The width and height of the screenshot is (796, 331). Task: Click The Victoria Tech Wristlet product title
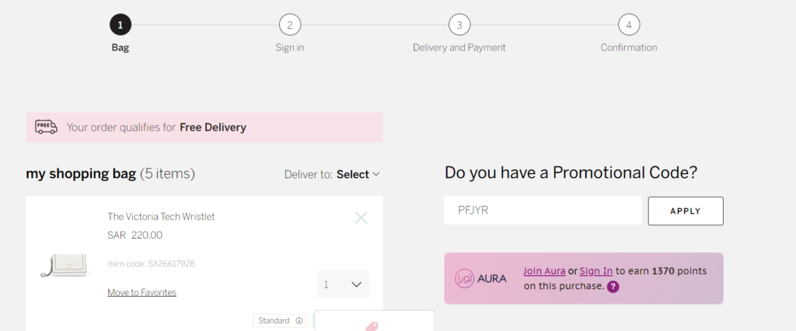(161, 216)
